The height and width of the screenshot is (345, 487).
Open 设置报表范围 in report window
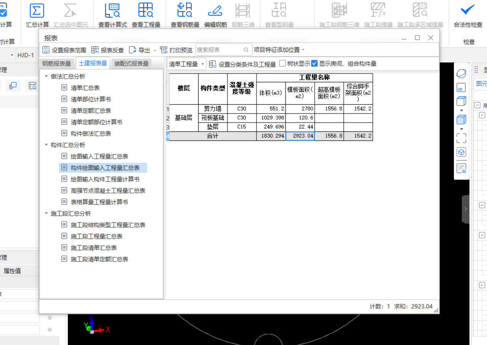click(x=64, y=50)
